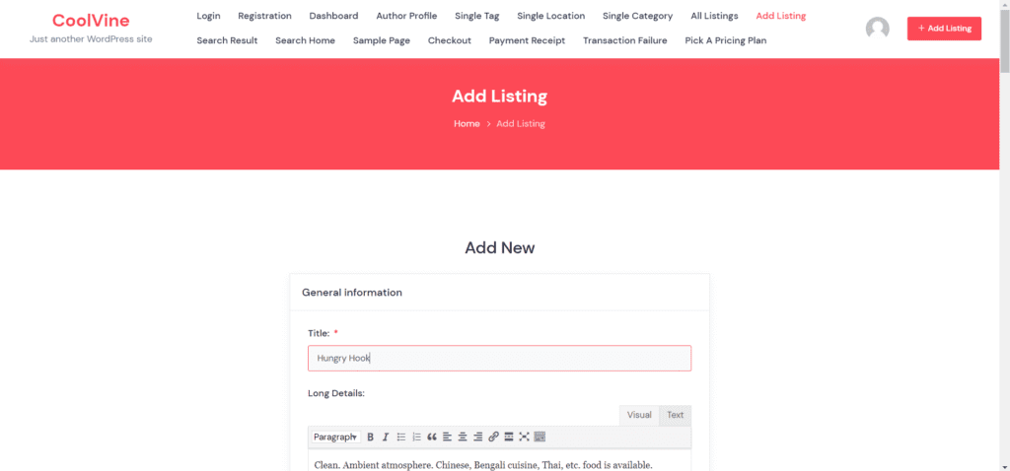Viewport: 1010px width, 471px height.
Task: Apply italic formatting in the editor
Action: point(386,437)
